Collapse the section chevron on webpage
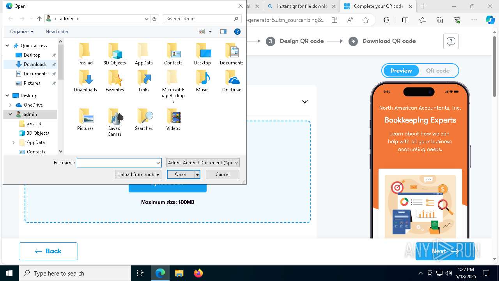This screenshot has width=499, height=281. pyautogui.click(x=304, y=101)
